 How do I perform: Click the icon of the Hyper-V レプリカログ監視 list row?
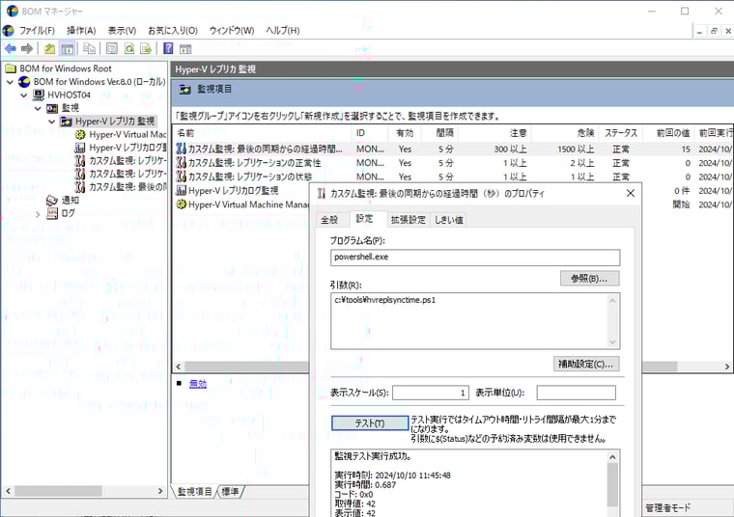(x=181, y=190)
